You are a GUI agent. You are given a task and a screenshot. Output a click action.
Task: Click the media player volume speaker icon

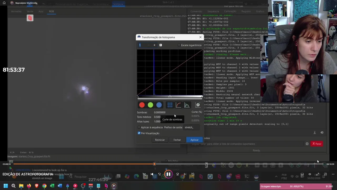point(310,174)
